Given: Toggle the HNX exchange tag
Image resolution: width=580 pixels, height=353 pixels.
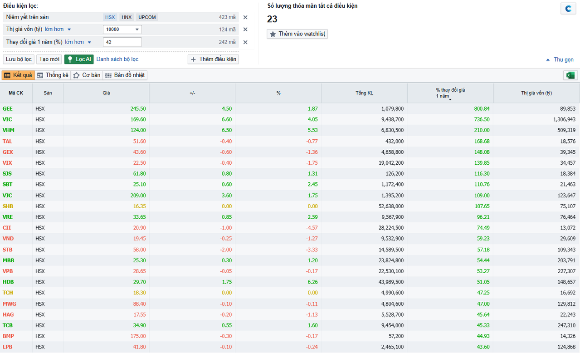Looking at the screenshot, I should tap(127, 17).
